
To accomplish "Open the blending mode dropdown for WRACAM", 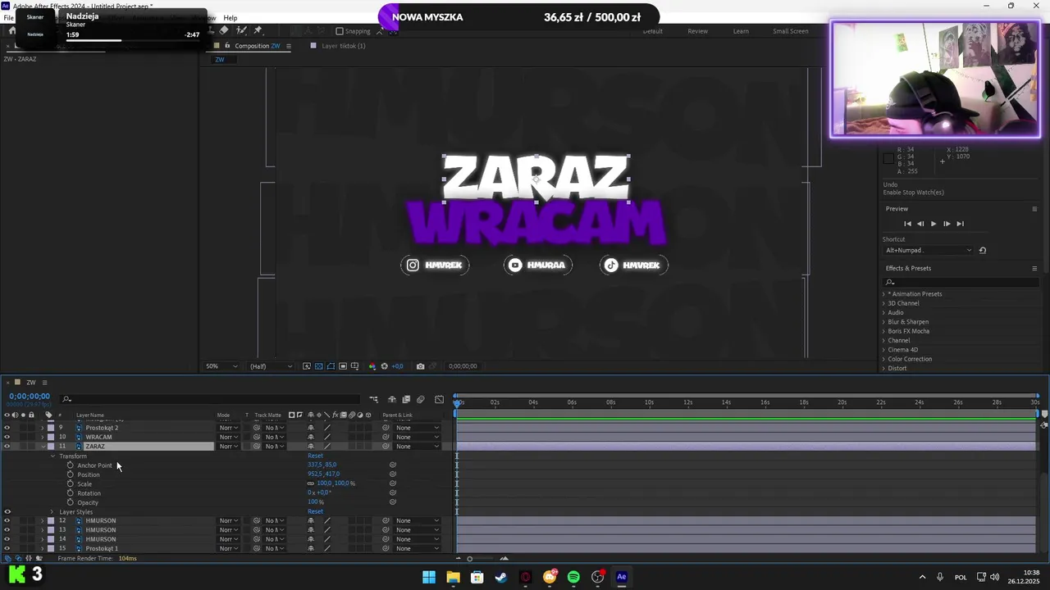I will click(x=228, y=437).
